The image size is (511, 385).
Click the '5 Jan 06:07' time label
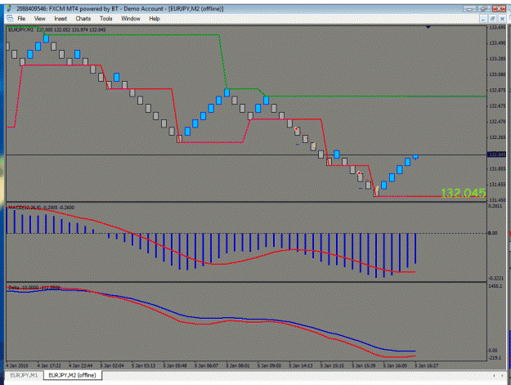pyautogui.click(x=206, y=365)
